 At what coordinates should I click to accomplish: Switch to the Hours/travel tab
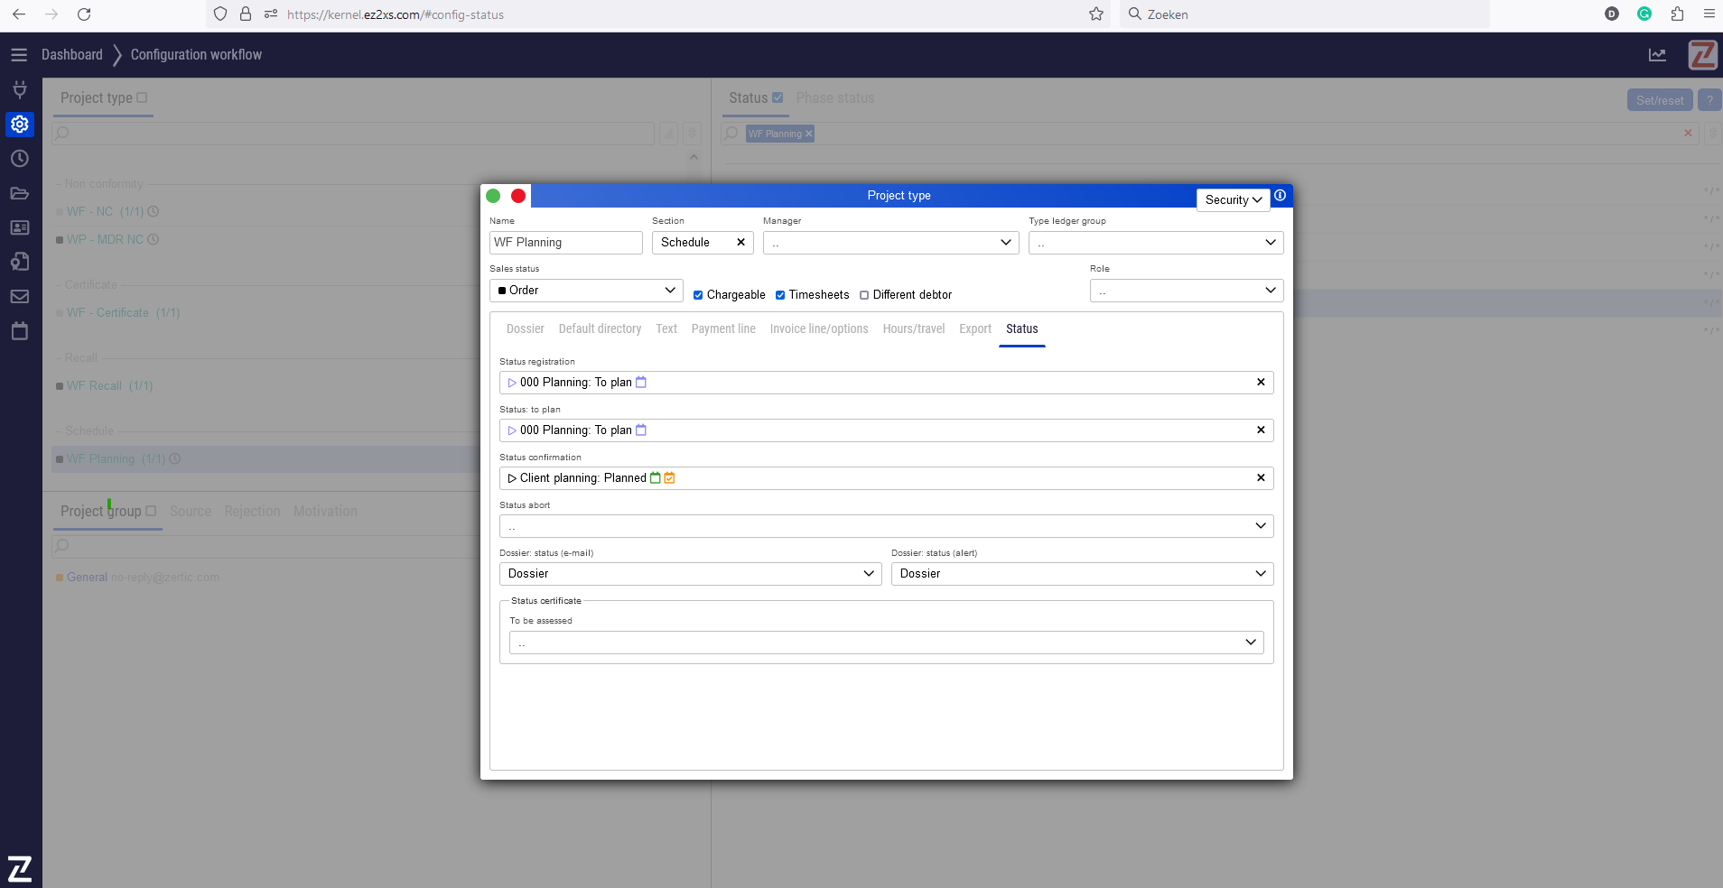click(913, 329)
